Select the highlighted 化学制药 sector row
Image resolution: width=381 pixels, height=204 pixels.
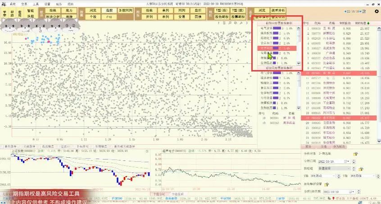point(277,48)
